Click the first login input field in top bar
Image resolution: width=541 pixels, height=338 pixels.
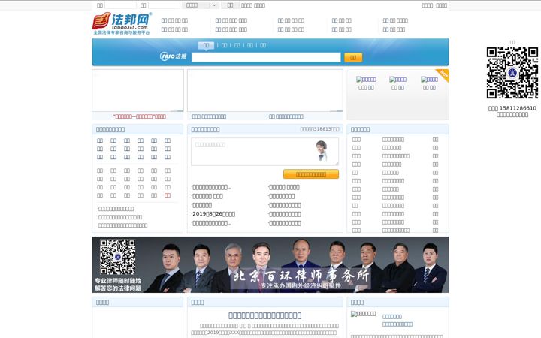click(x=120, y=5)
